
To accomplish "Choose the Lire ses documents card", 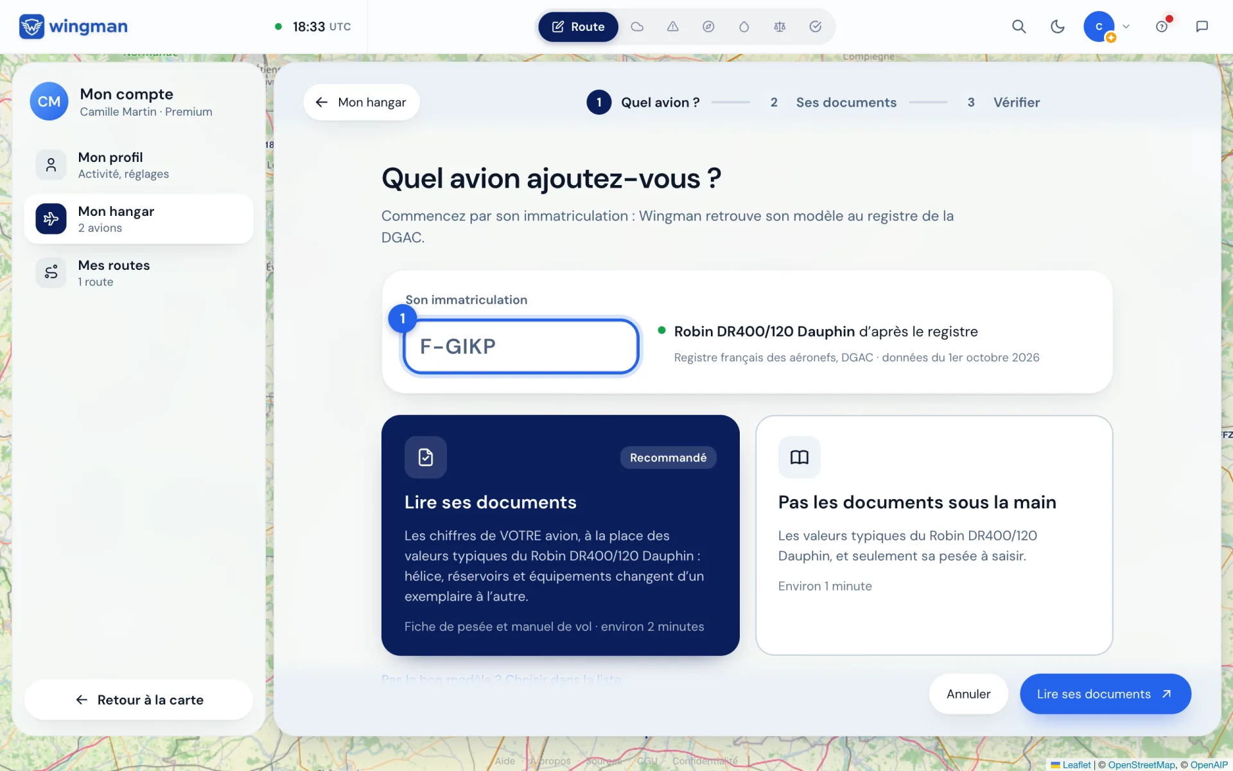I will pyautogui.click(x=560, y=535).
